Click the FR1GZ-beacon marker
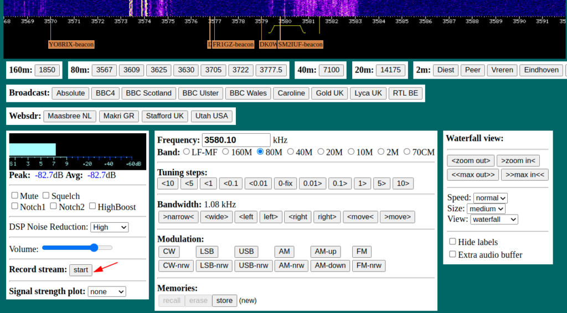The height and width of the screenshot is (313, 567). pos(233,44)
